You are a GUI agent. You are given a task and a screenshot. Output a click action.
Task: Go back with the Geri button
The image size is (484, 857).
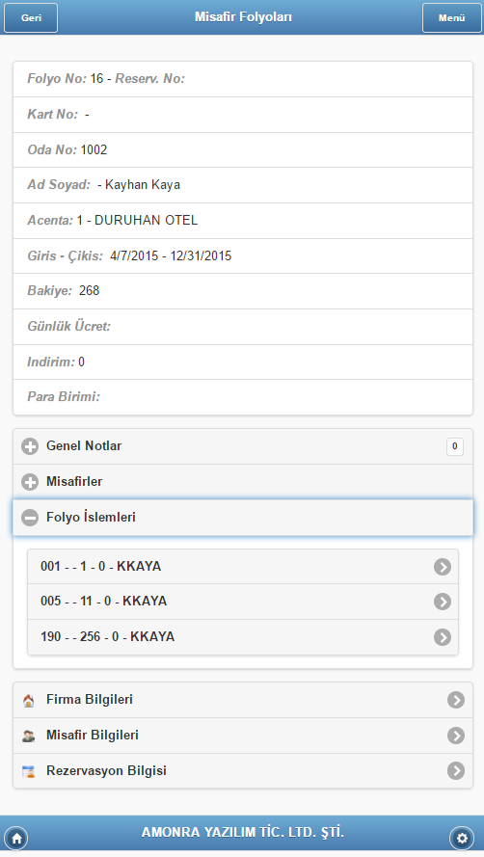point(31,17)
